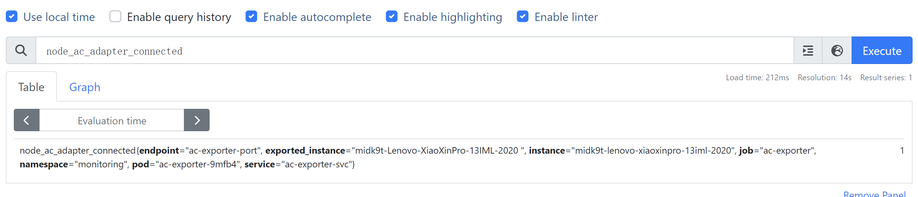The image size is (918, 197).
Task: Go to next evaluation time
Action: pos(197,120)
